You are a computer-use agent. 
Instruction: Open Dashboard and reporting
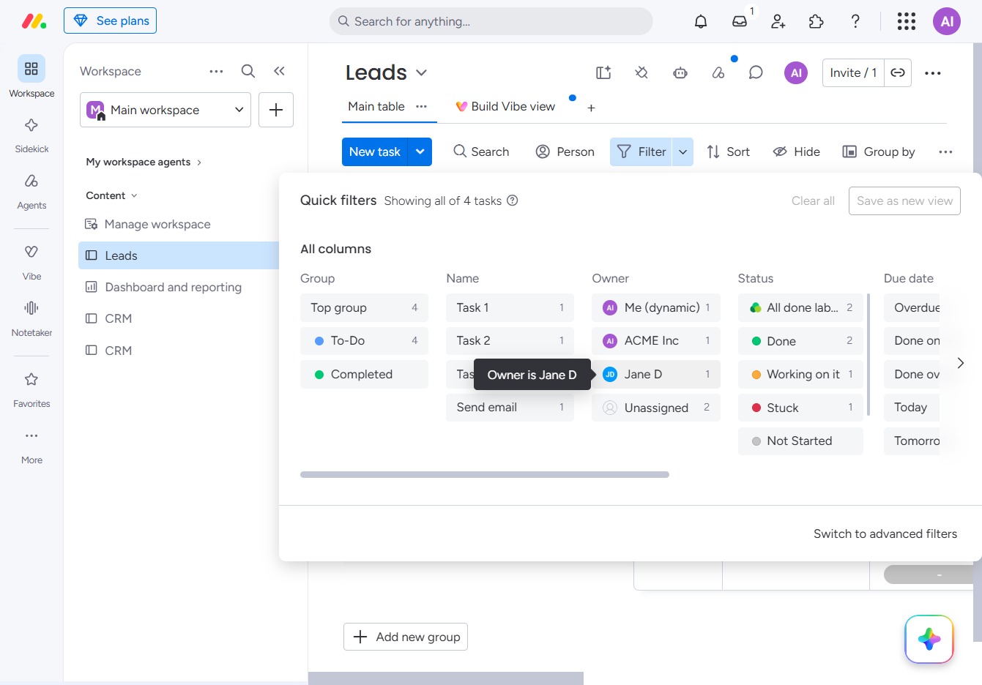pyautogui.click(x=173, y=287)
